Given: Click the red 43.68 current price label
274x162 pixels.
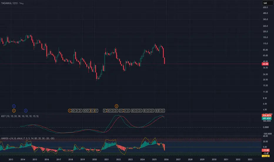Looking at the screenshot, I should click(x=265, y=64).
